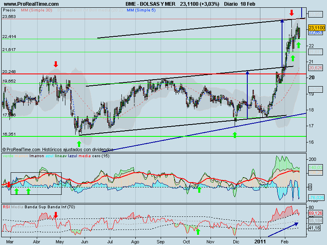Click the Jun month label on time axis
Image resolution: width=327 pixels, height=245 pixels.
(85, 242)
